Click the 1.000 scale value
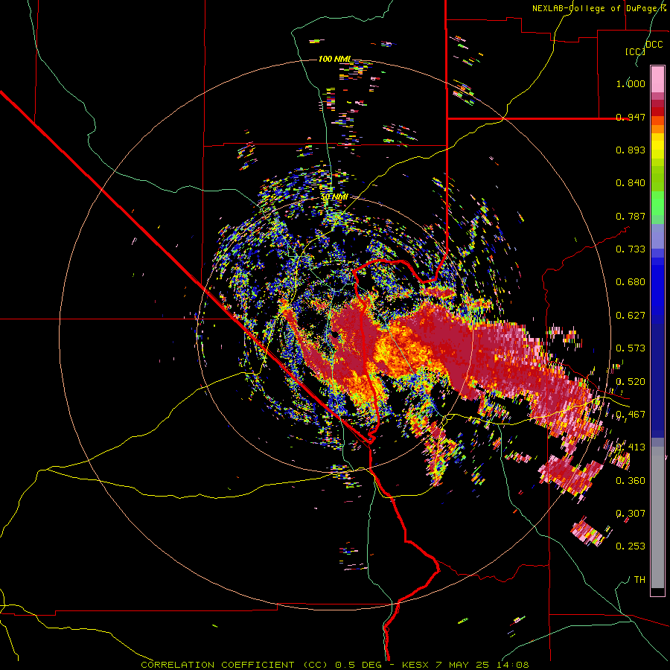 point(631,83)
